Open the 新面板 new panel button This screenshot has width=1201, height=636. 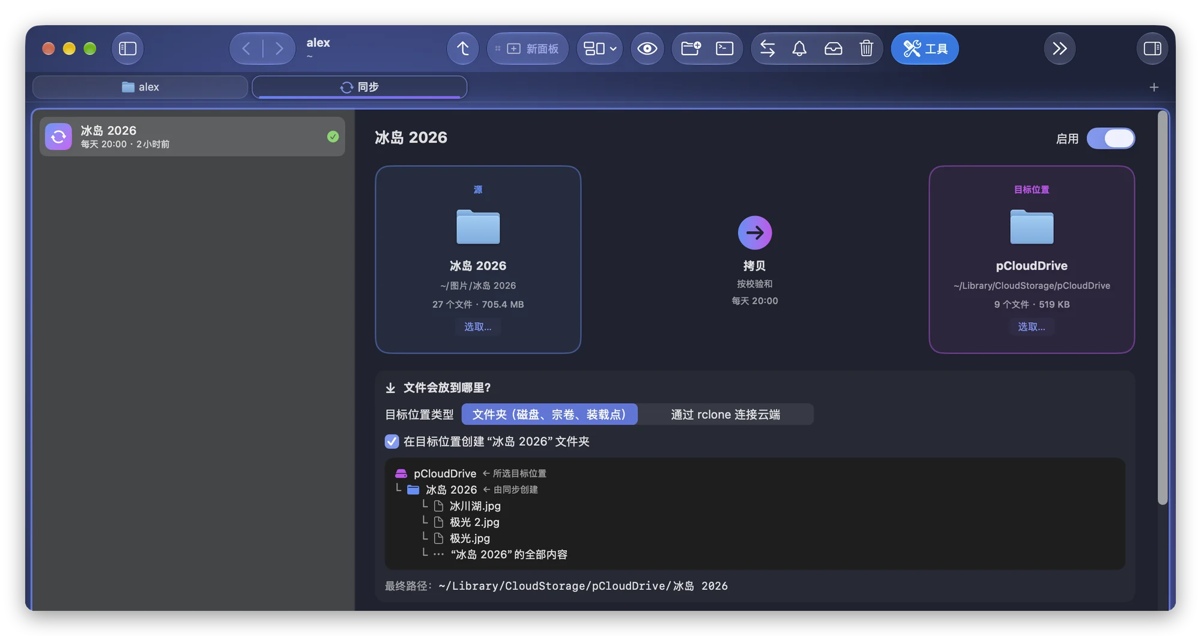click(527, 49)
